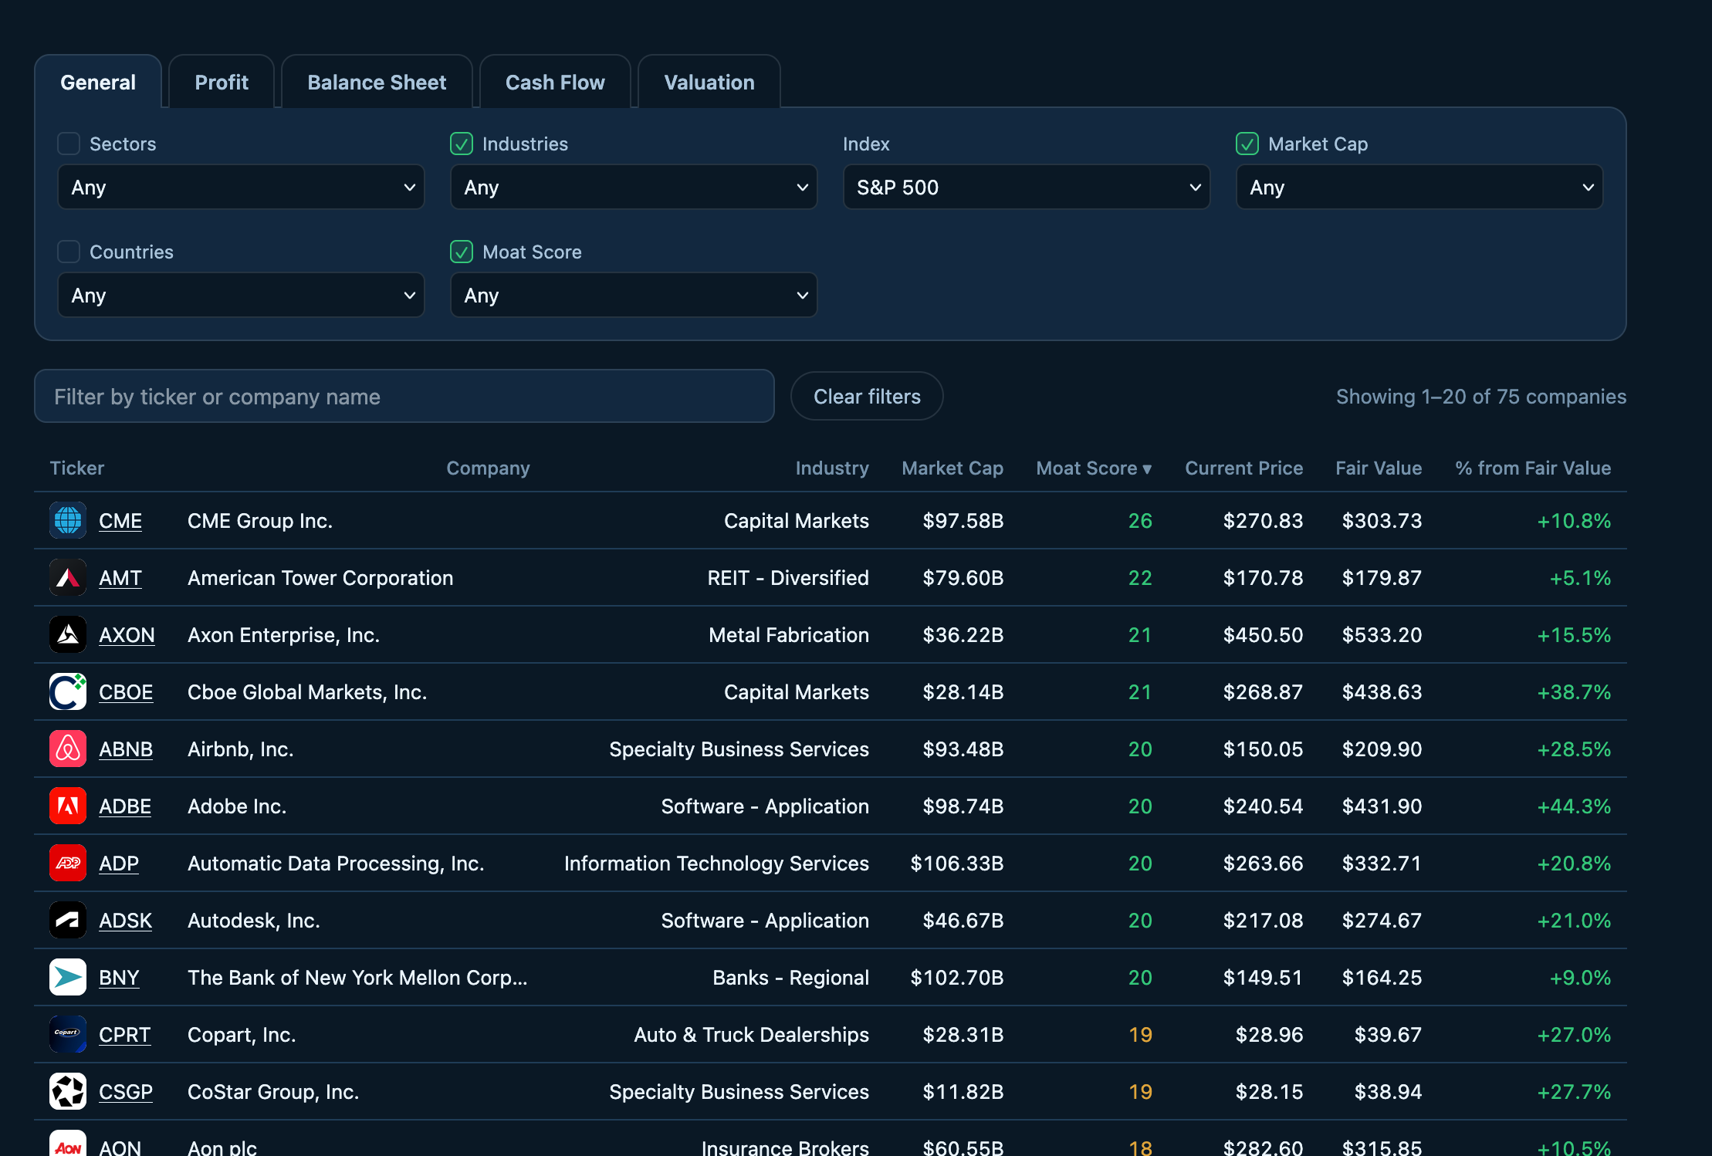
Task: Switch to the Balance Sheet tab
Action: [x=377, y=82]
